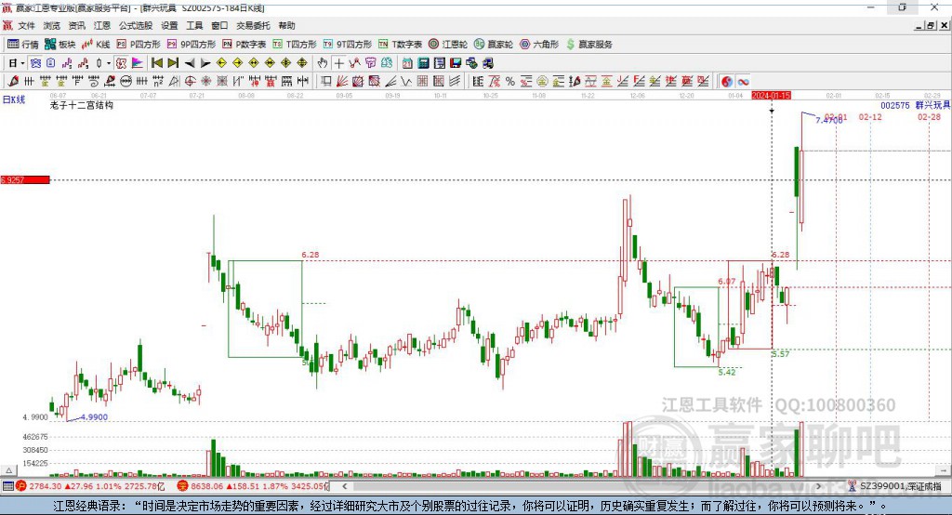The width and height of the screenshot is (952, 515).
Task: Step chart left with black arrow
Action: (190, 63)
